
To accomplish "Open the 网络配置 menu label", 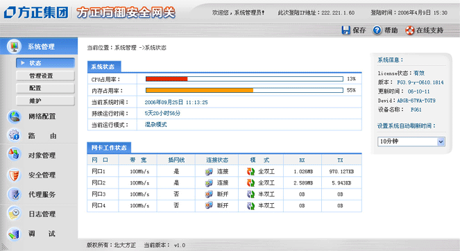I will click(x=42, y=116).
